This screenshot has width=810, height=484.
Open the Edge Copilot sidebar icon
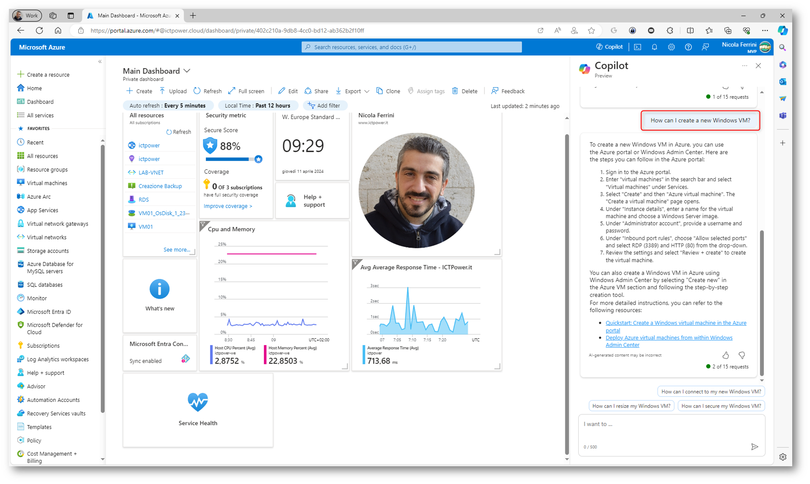(782, 30)
